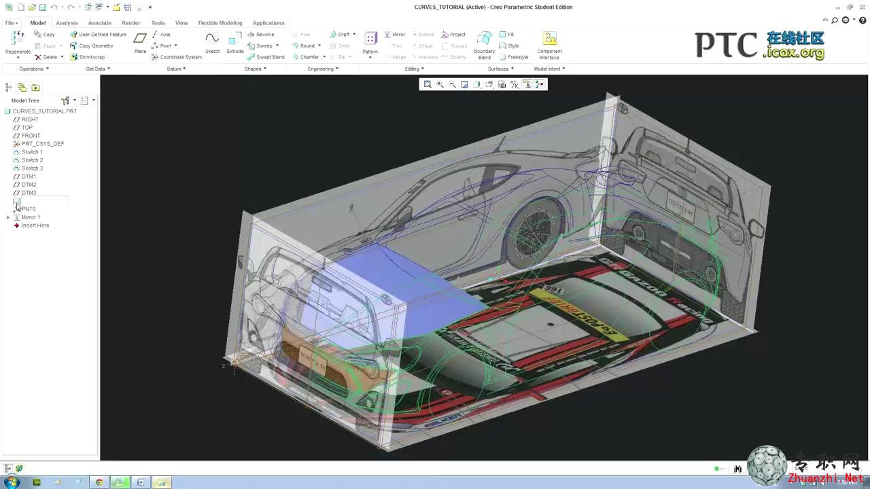Viewport: 870px width, 489px height.
Task: Expand the Operations group dropdown
Action: [x=34, y=69]
